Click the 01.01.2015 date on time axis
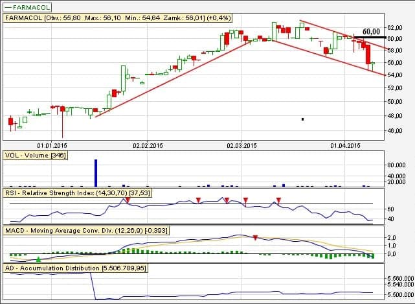The height and width of the screenshot is (304, 415). pyautogui.click(x=52, y=146)
